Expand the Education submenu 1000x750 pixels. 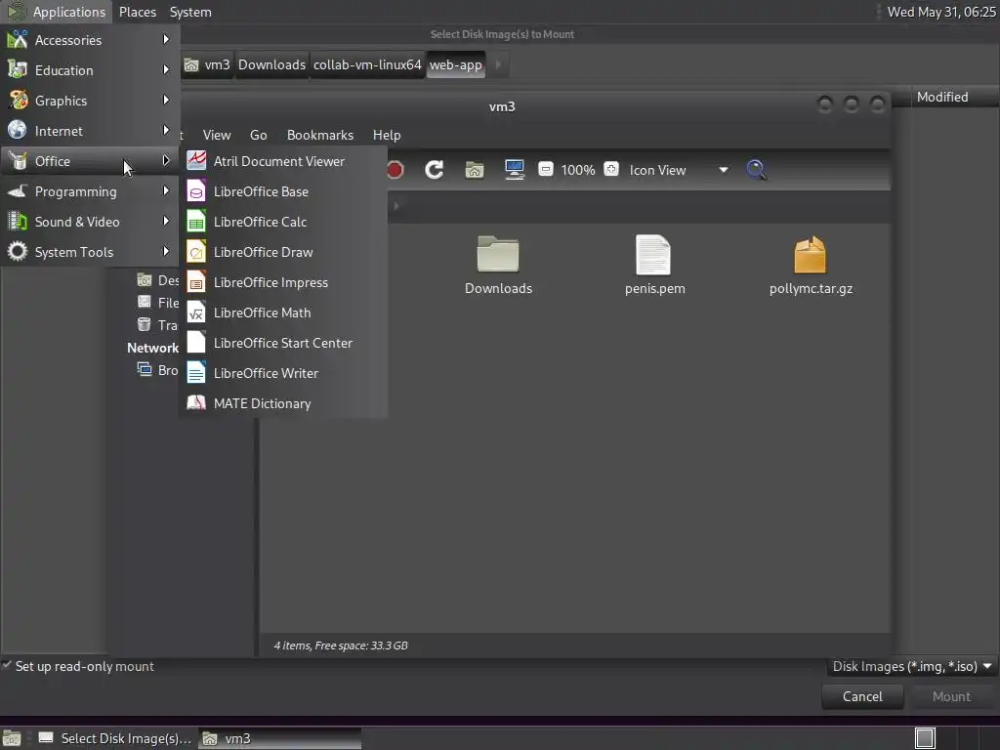90,70
